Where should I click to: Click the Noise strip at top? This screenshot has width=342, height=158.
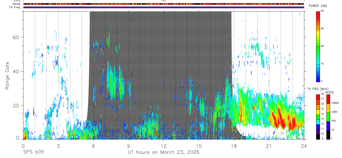[163, 4]
